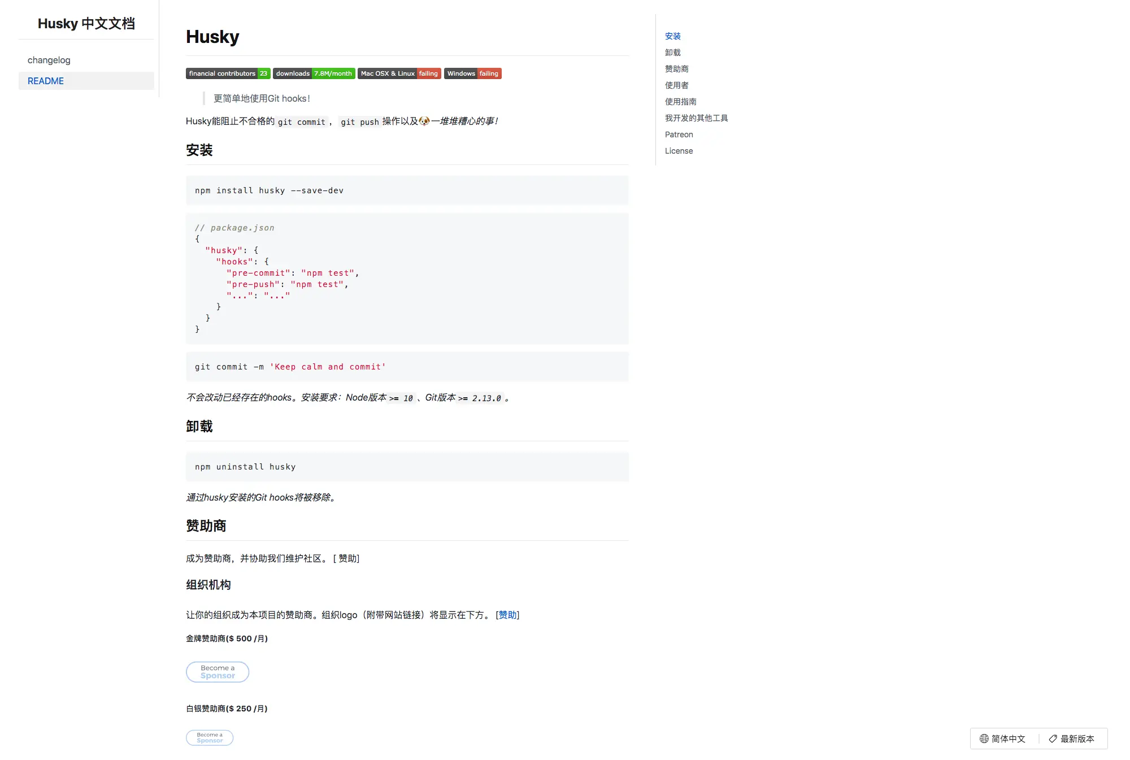Go to 赞助商 in table of contents
Viewport: 1130px width, 760px height.
coord(676,69)
